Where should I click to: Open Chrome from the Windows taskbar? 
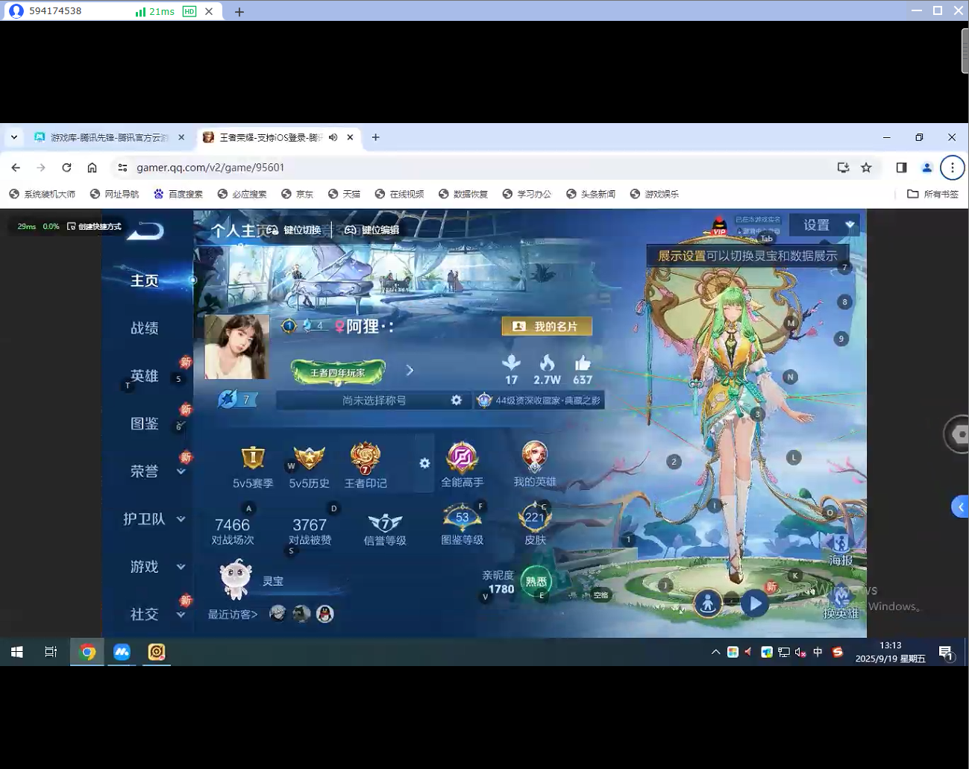click(88, 652)
